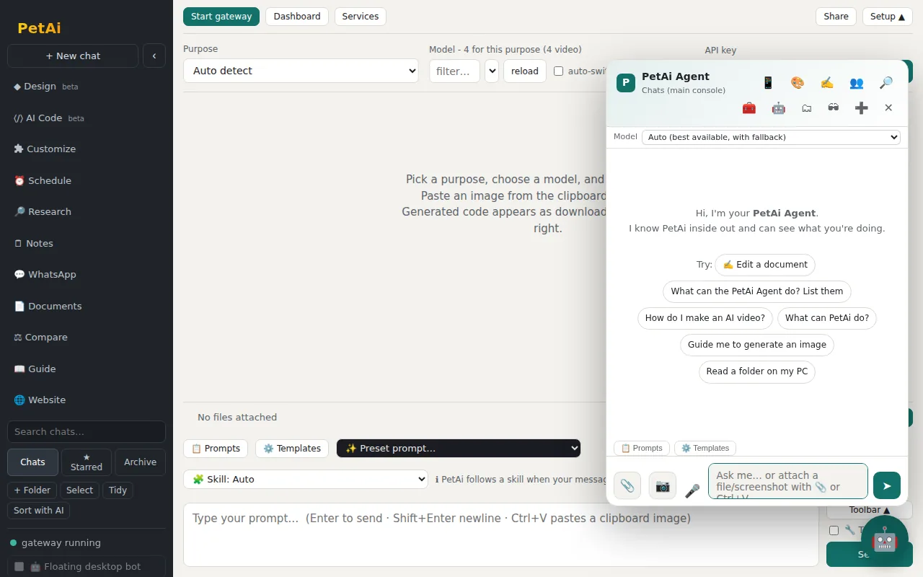Collapse the Toolbar expander button
This screenshot has height=577, width=923.
coord(870,510)
